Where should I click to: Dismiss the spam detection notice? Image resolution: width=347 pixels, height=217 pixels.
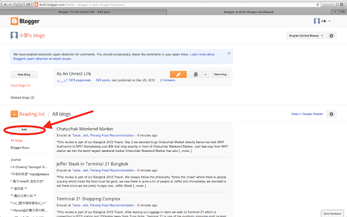pyautogui.click(x=229, y=53)
